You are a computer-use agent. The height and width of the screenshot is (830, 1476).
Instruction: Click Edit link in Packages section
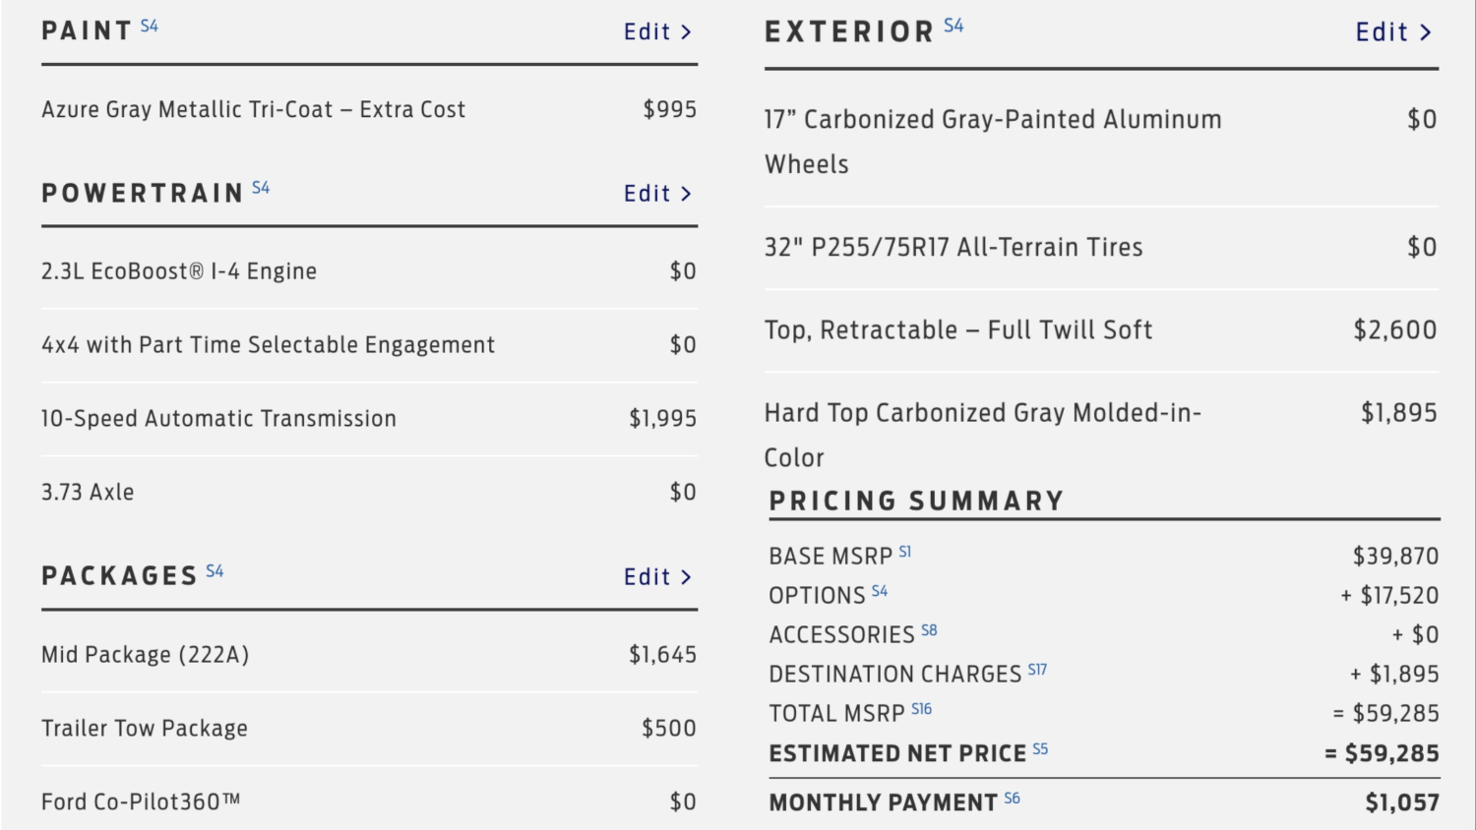(x=656, y=577)
